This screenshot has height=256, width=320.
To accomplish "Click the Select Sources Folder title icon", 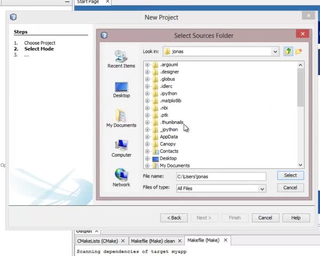I will pos(104,35).
